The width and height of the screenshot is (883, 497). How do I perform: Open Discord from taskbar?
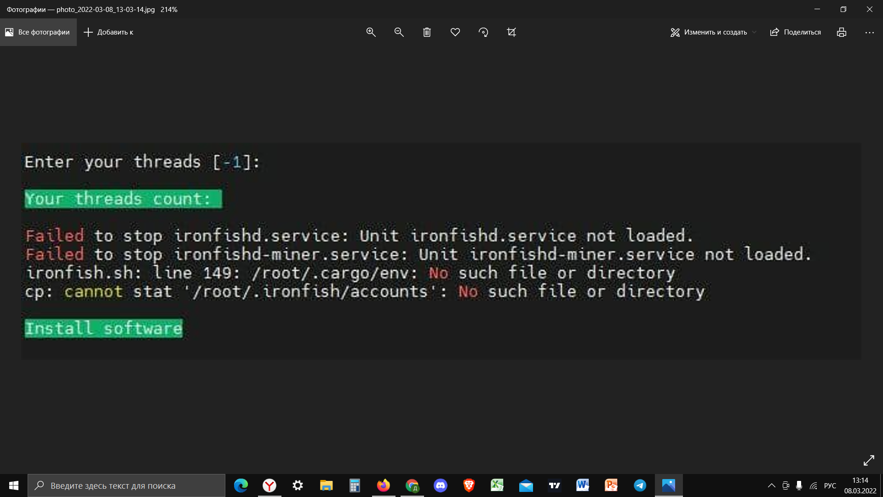click(441, 485)
